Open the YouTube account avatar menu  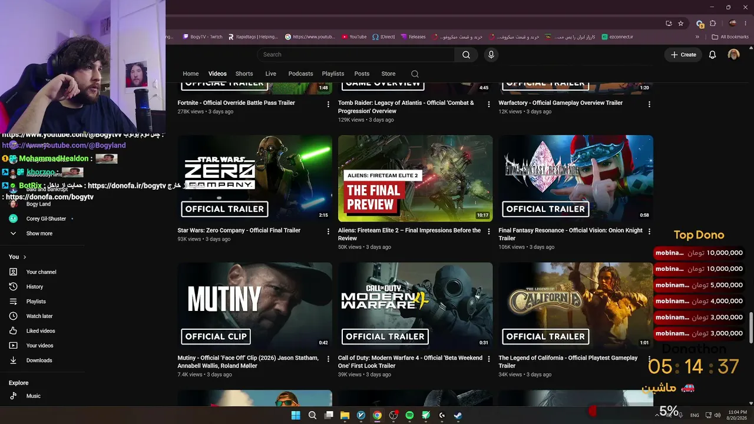click(x=733, y=55)
